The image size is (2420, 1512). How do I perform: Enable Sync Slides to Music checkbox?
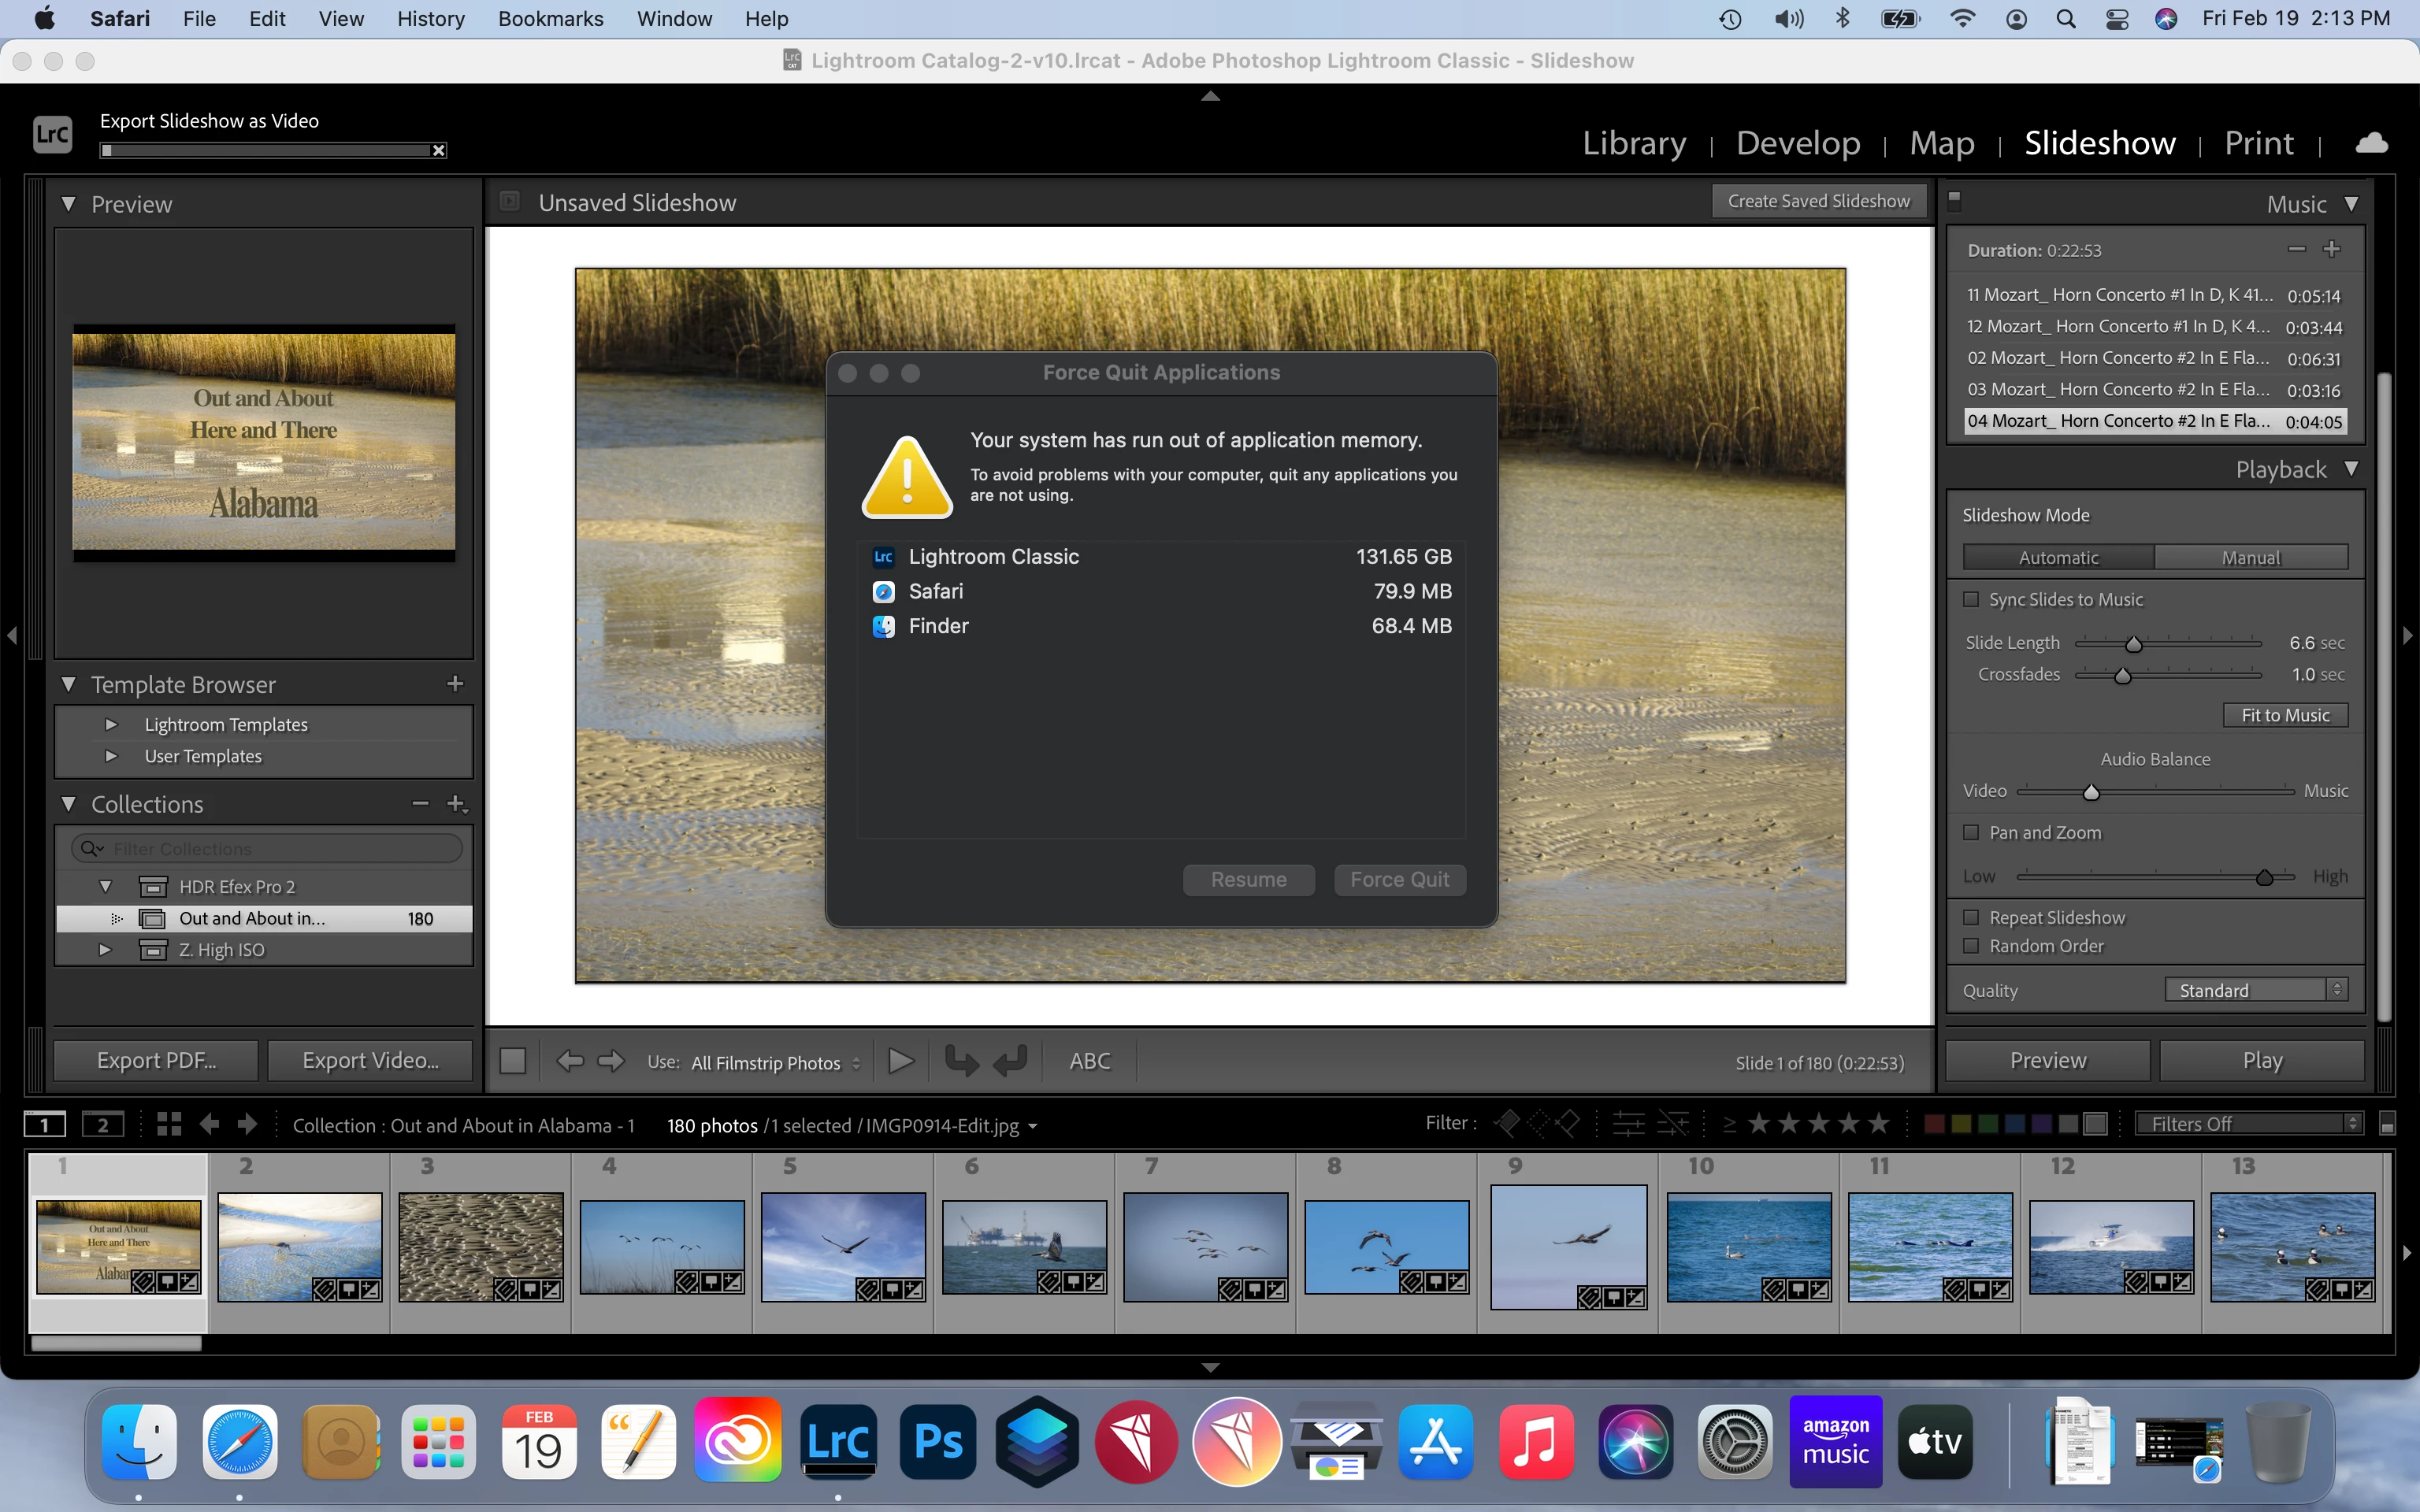coord(1971,599)
